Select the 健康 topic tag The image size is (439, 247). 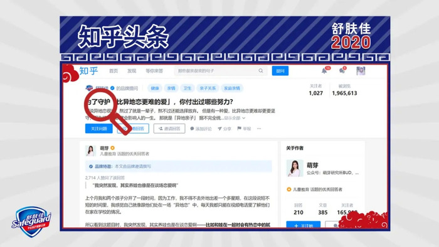tap(155, 88)
